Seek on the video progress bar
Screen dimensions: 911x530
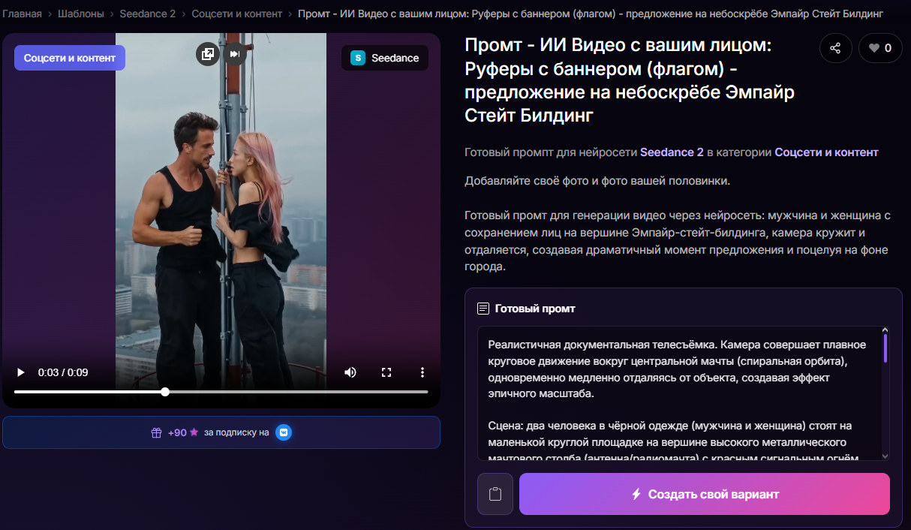coord(221,392)
